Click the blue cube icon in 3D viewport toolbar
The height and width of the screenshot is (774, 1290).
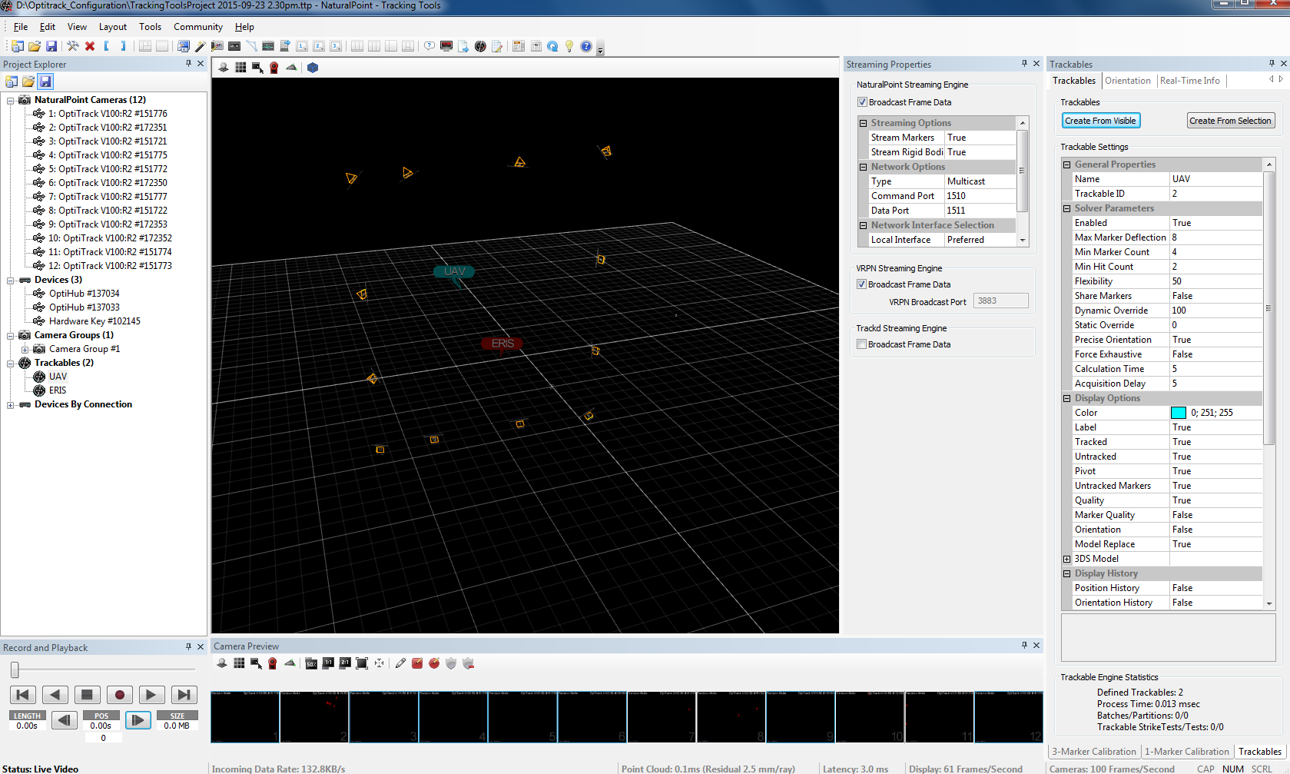[x=313, y=68]
